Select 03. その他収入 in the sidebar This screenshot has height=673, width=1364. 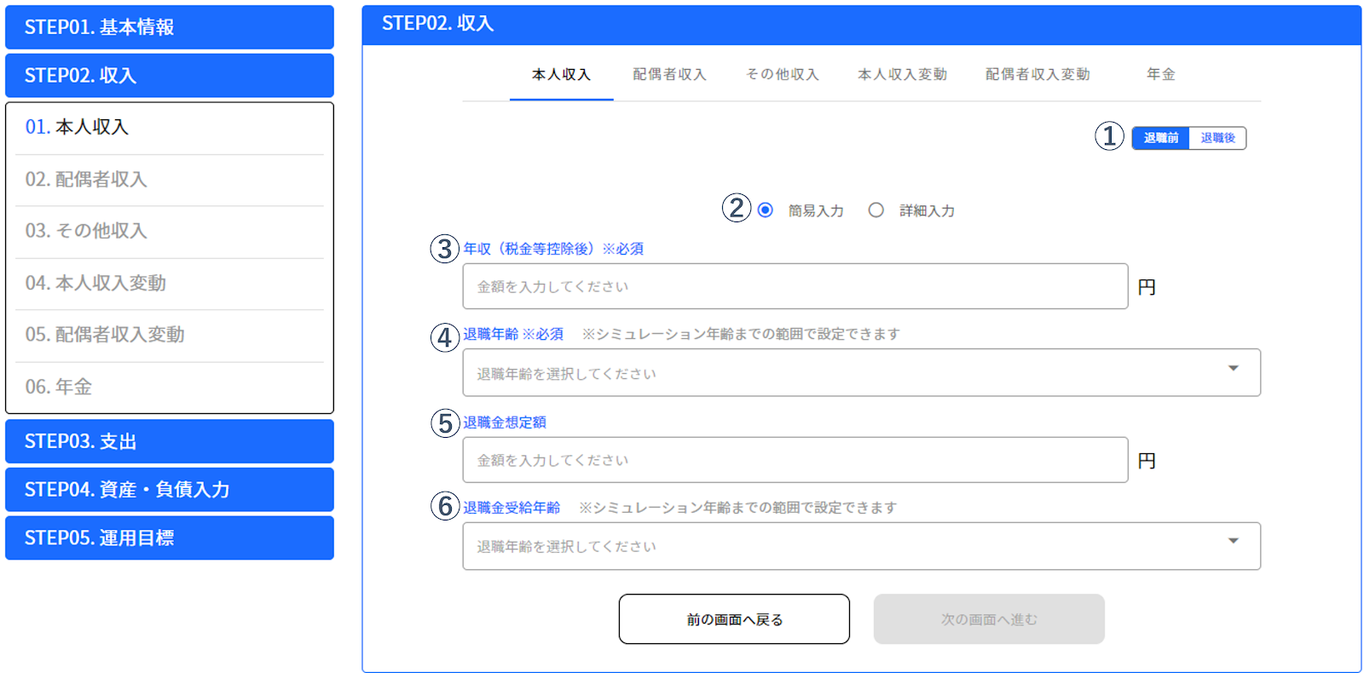click(x=170, y=231)
